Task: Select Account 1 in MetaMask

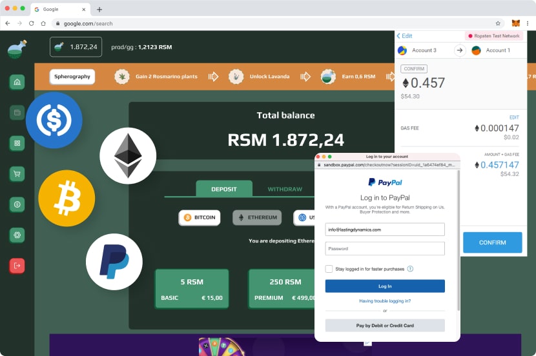Action: (491, 50)
